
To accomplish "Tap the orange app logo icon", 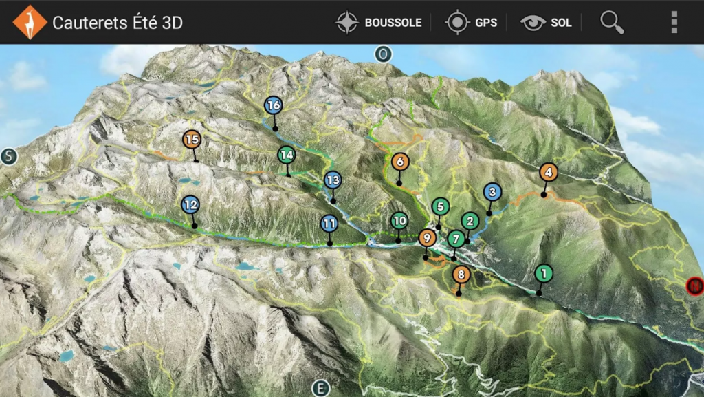I will coord(30,23).
